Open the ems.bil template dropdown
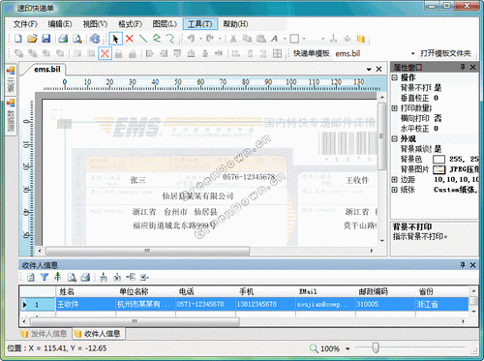 coord(412,53)
